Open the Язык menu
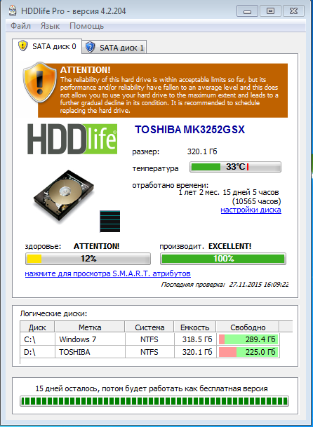313x427 pixels. 50,26
